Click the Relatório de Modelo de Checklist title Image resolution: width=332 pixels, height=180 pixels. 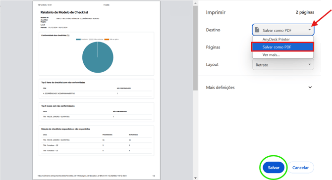pyautogui.click(x=64, y=12)
